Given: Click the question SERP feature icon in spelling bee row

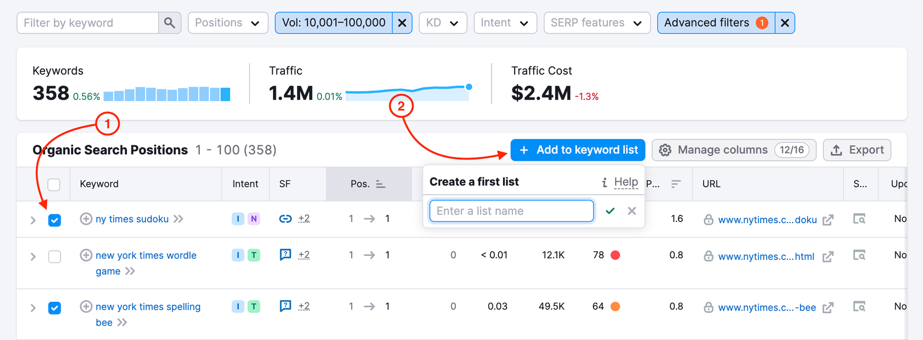Looking at the screenshot, I should (x=286, y=306).
